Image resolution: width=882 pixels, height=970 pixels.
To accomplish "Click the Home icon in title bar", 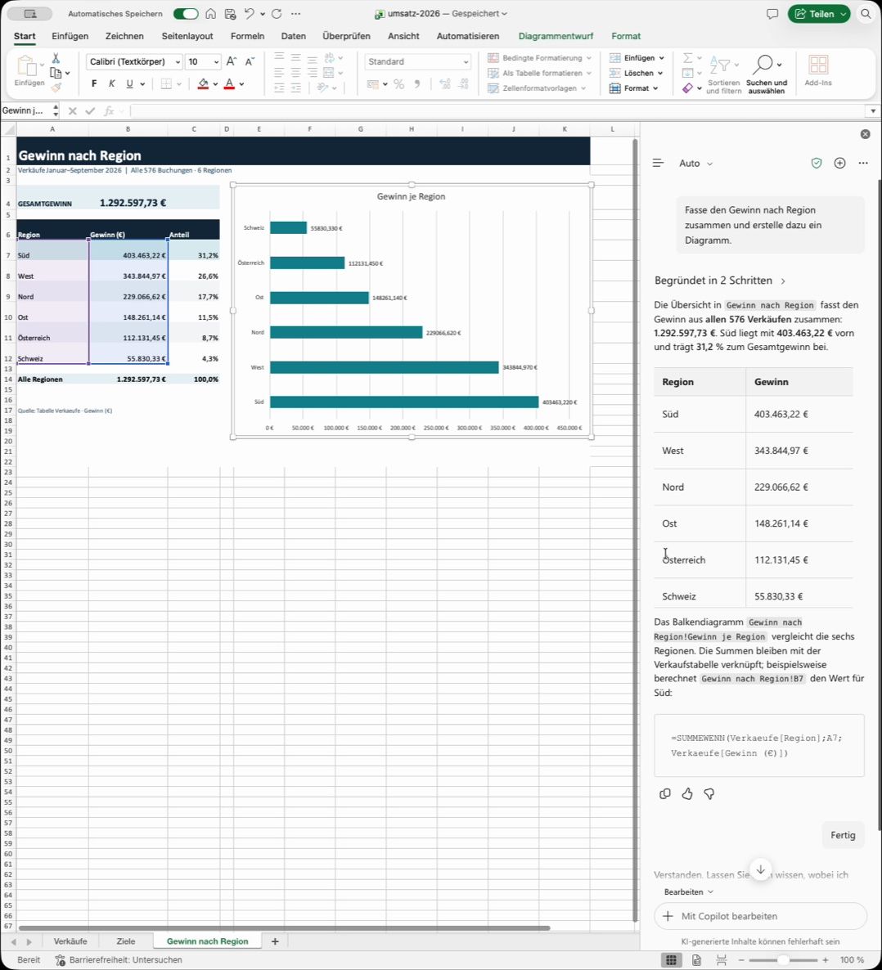I will [x=210, y=14].
